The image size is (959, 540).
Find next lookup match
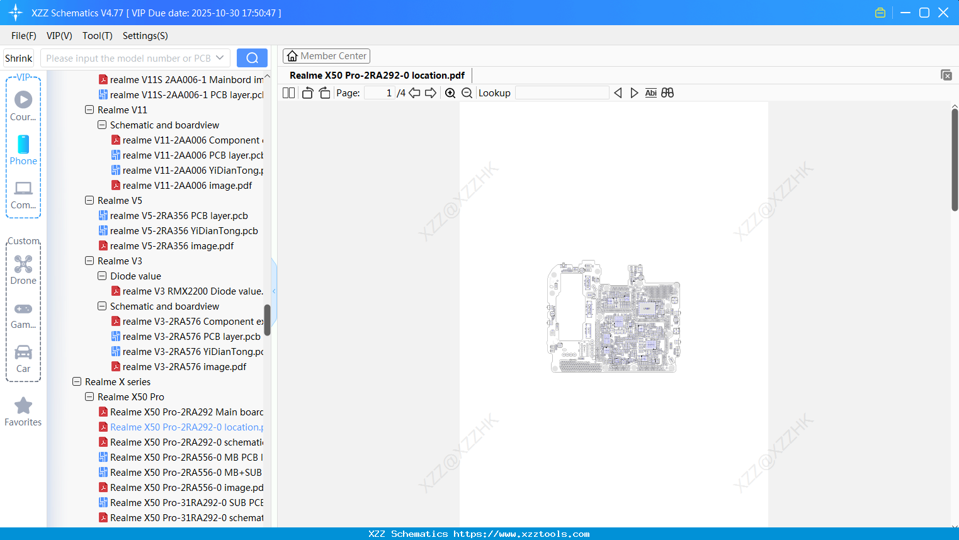click(x=634, y=93)
